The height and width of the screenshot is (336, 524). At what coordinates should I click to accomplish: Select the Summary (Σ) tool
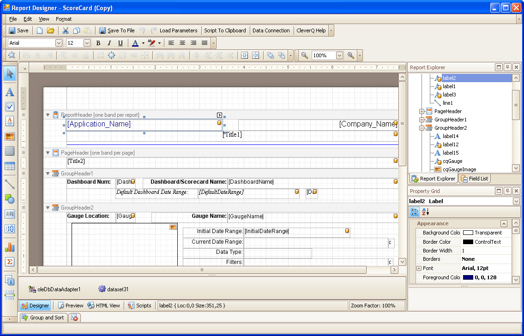(x=9, y=262)
